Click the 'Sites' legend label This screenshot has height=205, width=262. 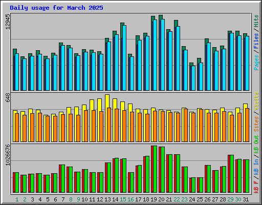click(256, 124)
